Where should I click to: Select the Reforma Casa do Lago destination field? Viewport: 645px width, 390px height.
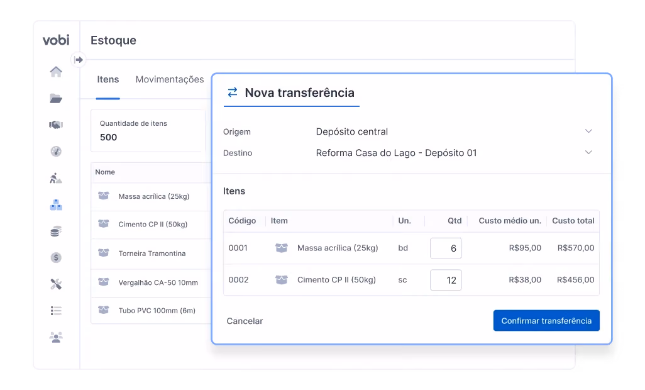point(454,153)
